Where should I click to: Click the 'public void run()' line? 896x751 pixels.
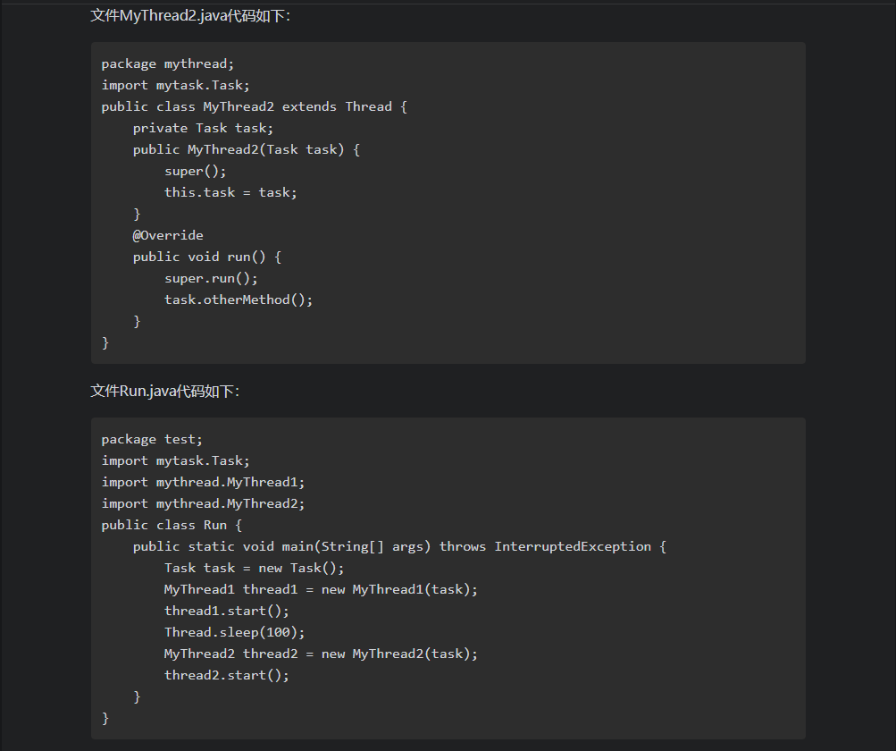pyautogui.click(x=207, y=257)
